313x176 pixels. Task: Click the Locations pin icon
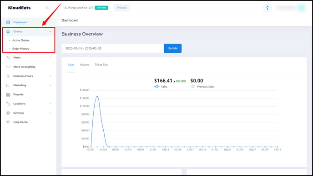8,104
